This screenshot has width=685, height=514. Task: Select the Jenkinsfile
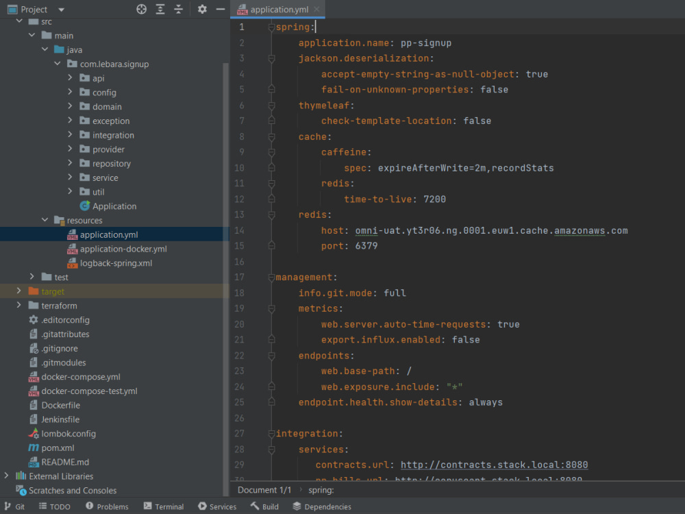point(54,419)
